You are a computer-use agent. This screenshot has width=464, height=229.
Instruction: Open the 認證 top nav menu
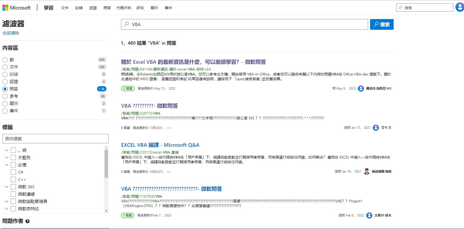[x=93, y=8]
